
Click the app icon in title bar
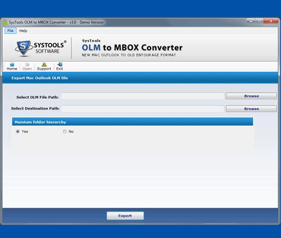click(x=5, y=22)
